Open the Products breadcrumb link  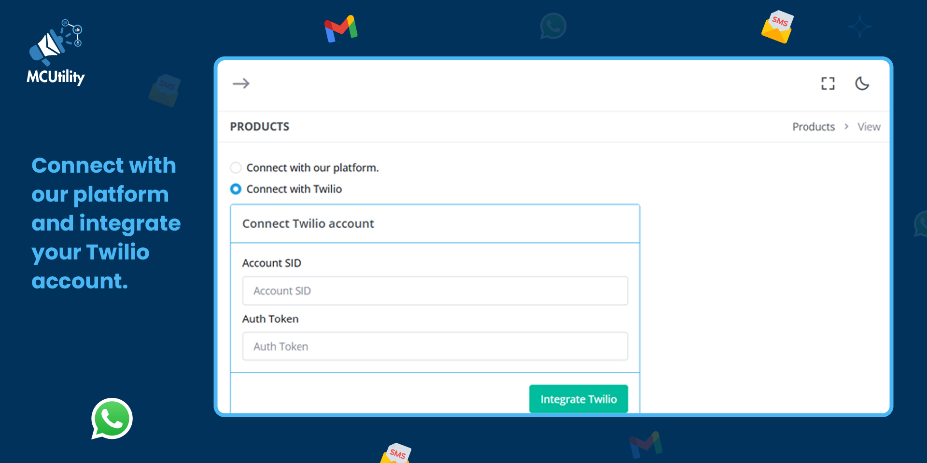coord(813,127)
